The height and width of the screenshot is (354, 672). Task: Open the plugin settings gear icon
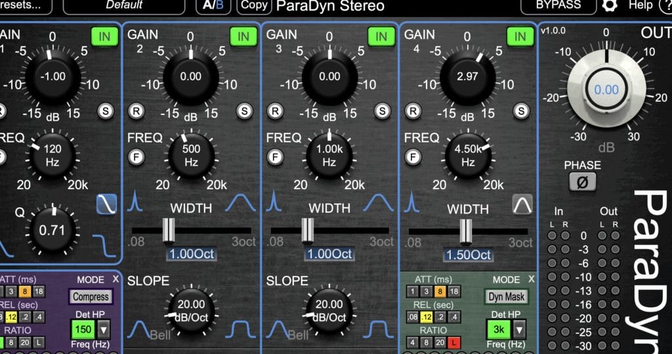tap(610, 5)
